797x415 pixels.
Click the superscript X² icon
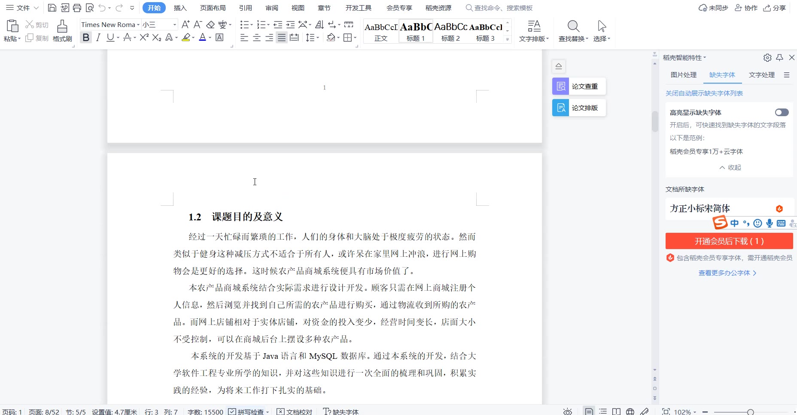pos(144,38)
